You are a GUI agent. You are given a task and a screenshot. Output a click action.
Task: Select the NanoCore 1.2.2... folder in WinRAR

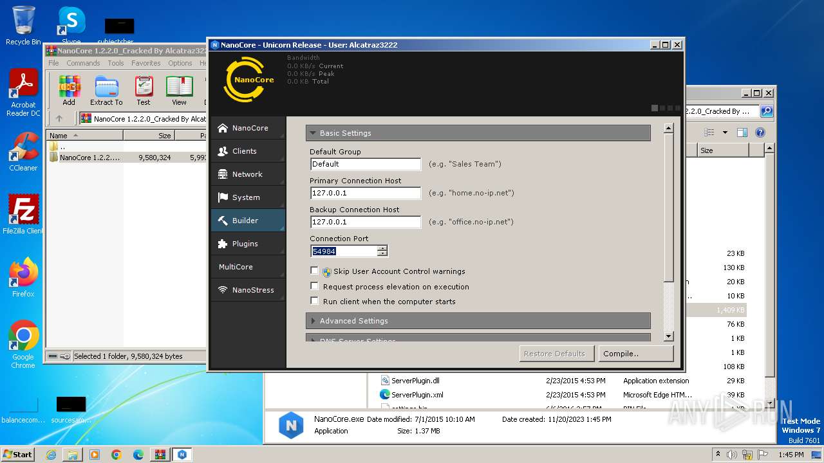pyautogui.click(x=126, y=157)
